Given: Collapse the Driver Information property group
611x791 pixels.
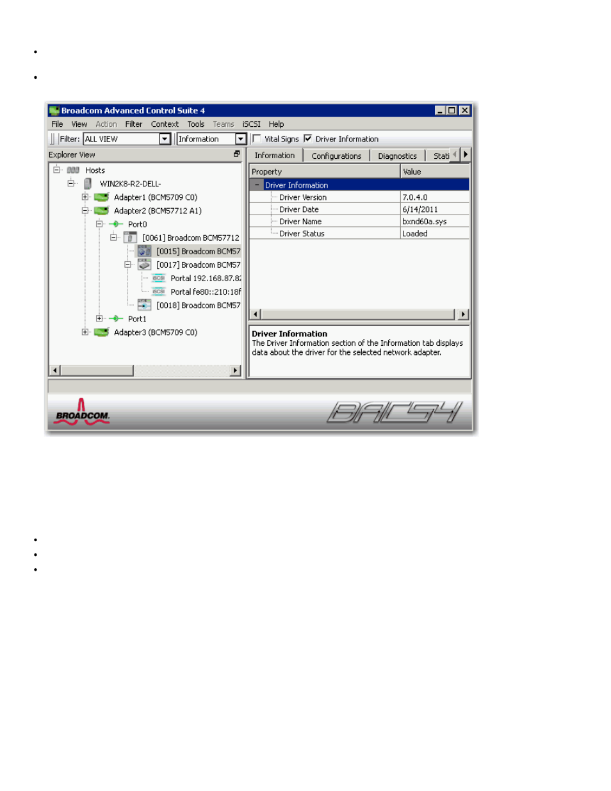Looking at the screenshot, I should tap(257, 184).
